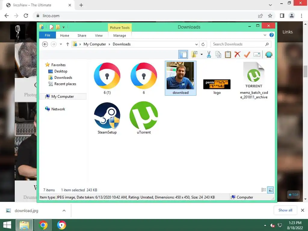Expand the ribbon chevron
The image size is (308, 231).
point(265,35)
